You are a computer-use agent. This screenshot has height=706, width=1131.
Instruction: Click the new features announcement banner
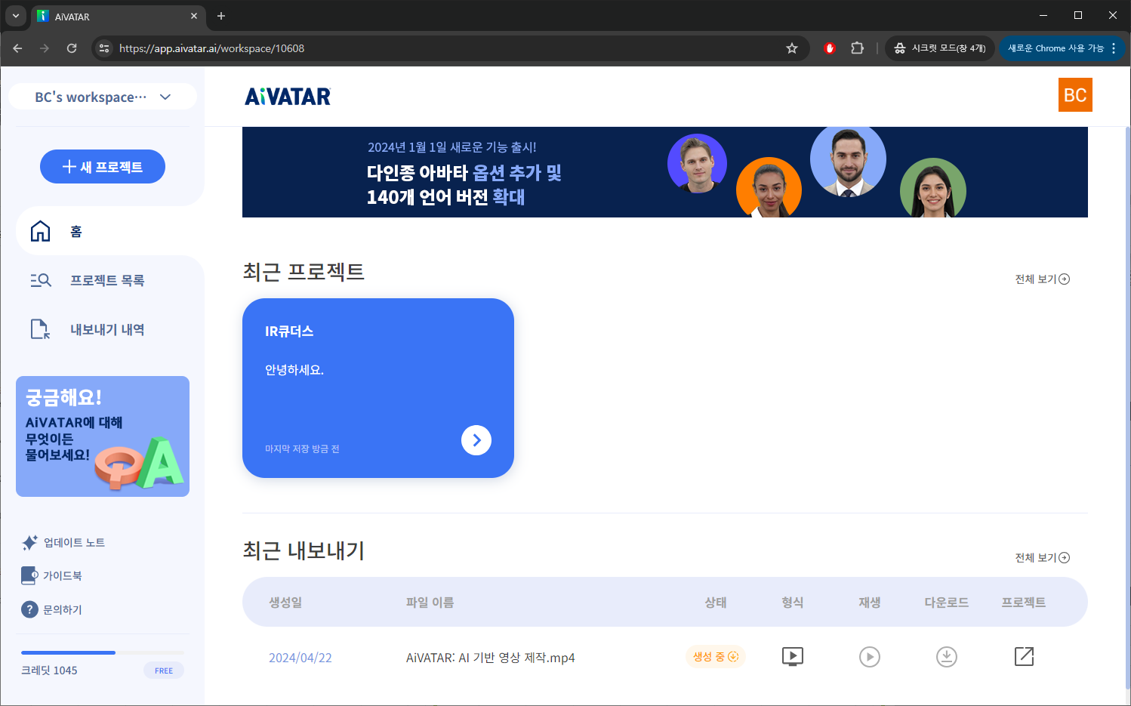(x=665, y=172)
